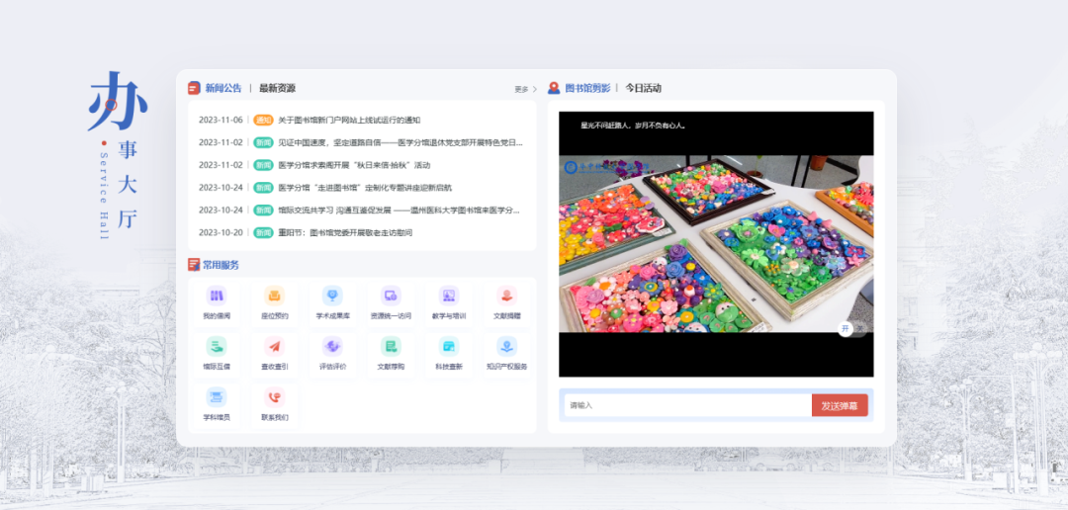Open news 重阳节：图书馆党委开展敬老走访慰问

345,232
